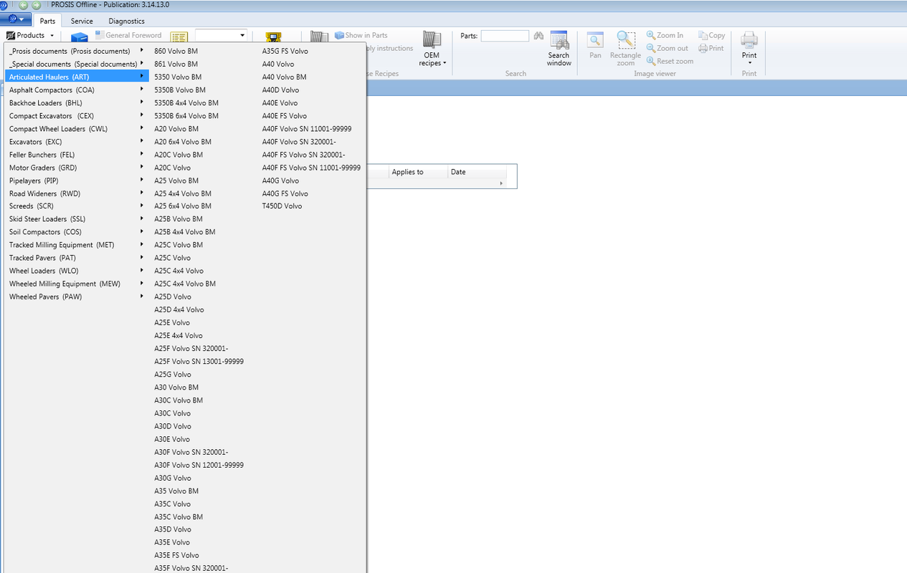
Task: Expand Excavators (EXC) submenu
Action: tap(77, 142)
